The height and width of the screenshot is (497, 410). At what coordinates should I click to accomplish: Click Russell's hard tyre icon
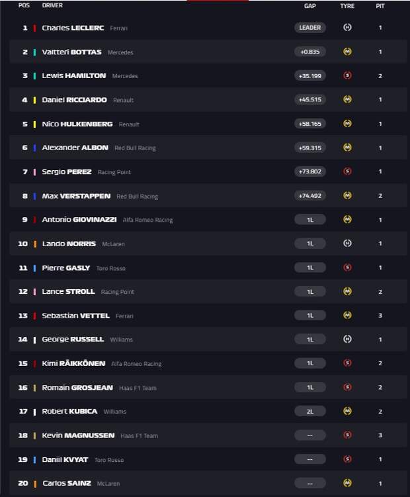[x=347, y=339]
